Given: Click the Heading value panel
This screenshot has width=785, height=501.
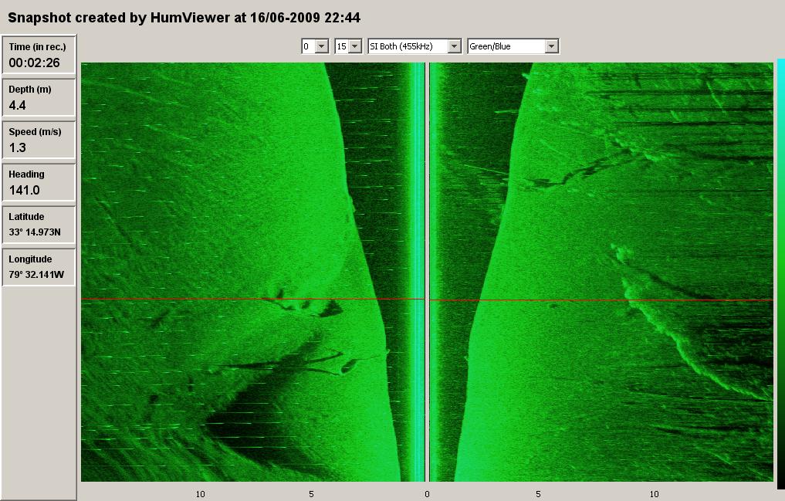Looking at the screenshot, I should pyautogui.click(x=39, y=182).
